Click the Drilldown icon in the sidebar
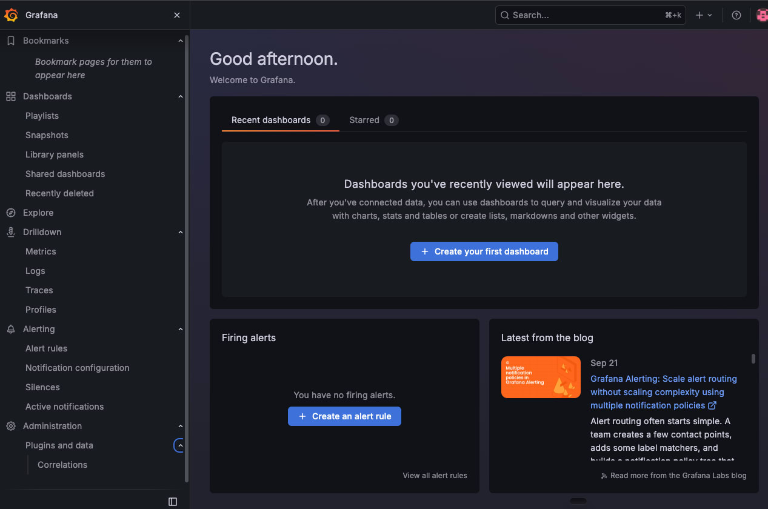The image size is (768, 509). click(x=10, y=232)
